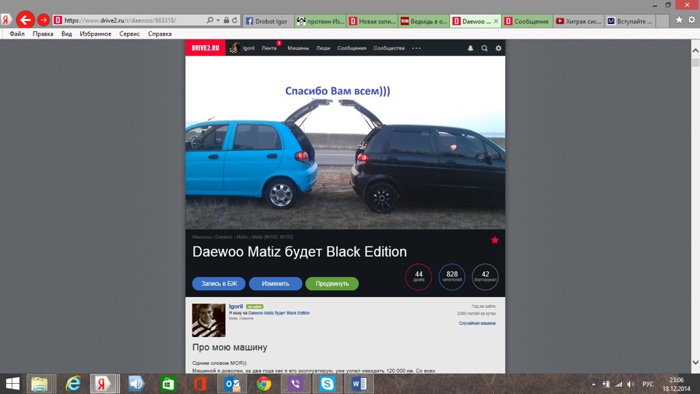Open the Windows Start button
700x394 pixels.
[12, 384]
